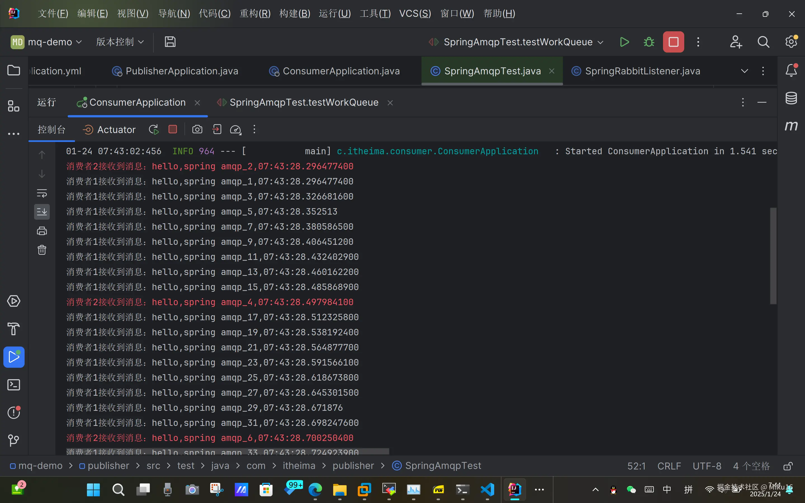This screenshot has height=503, width=805.
Task: Open the Database tool window
Action: pyautogui.click(x=791, y=98)
